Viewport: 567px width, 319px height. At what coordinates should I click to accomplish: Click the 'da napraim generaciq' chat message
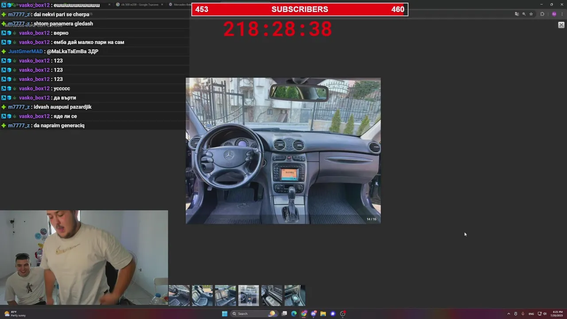tap(59, 125)
